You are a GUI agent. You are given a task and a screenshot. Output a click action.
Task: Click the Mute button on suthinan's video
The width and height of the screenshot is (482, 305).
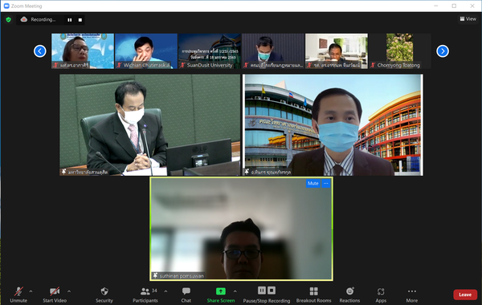click(313, 183)
